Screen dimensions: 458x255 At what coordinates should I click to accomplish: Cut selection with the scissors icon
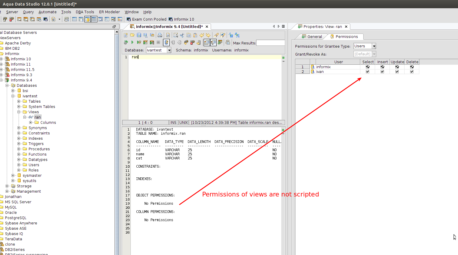182,35
